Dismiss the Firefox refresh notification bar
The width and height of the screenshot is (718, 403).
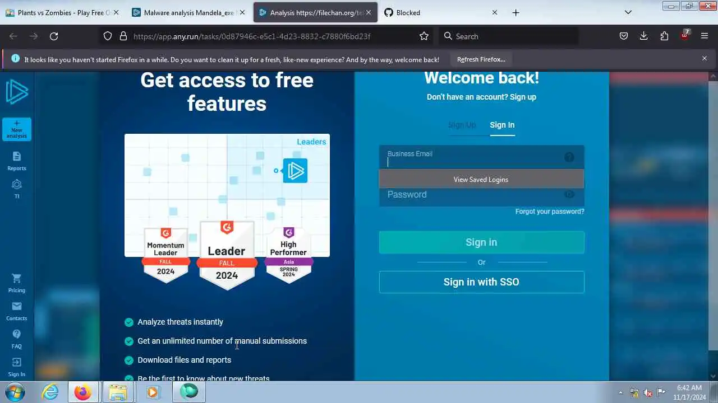(705, 58)
